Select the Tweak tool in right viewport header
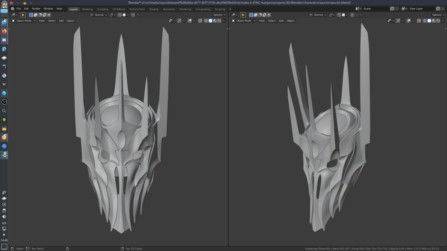Screen dimensions: 447x251 click(243, 15)
